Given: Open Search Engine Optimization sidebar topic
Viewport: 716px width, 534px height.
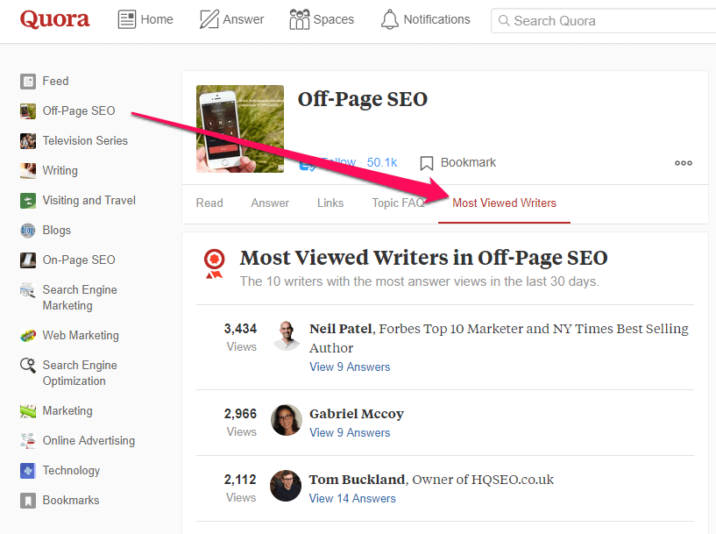Looking at the screenshot, I should (80, 373).
